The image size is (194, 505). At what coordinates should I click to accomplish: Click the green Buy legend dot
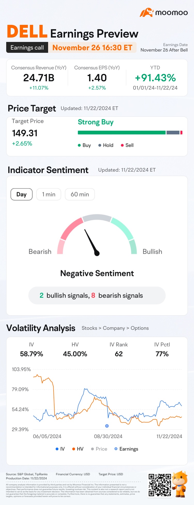point(79,145)
